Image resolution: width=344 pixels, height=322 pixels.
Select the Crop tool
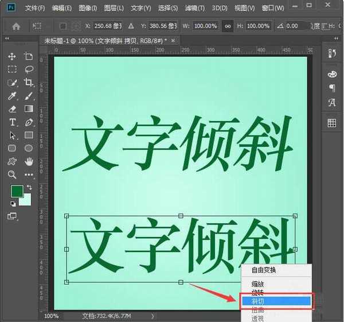(x=29, y=83)
